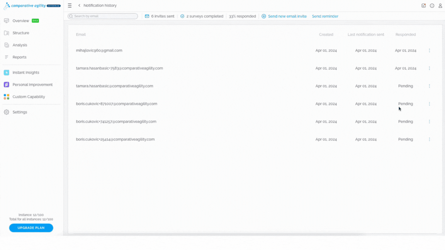The width and height of the screenshot is (445, 250).
Task: Click the 33% responded statistic
Action: pyautogui.click(x=242, y=16)
